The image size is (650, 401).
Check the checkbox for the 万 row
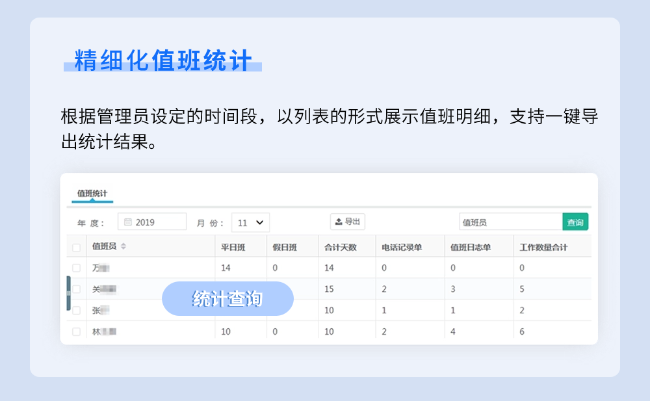(x=77, y=268)
